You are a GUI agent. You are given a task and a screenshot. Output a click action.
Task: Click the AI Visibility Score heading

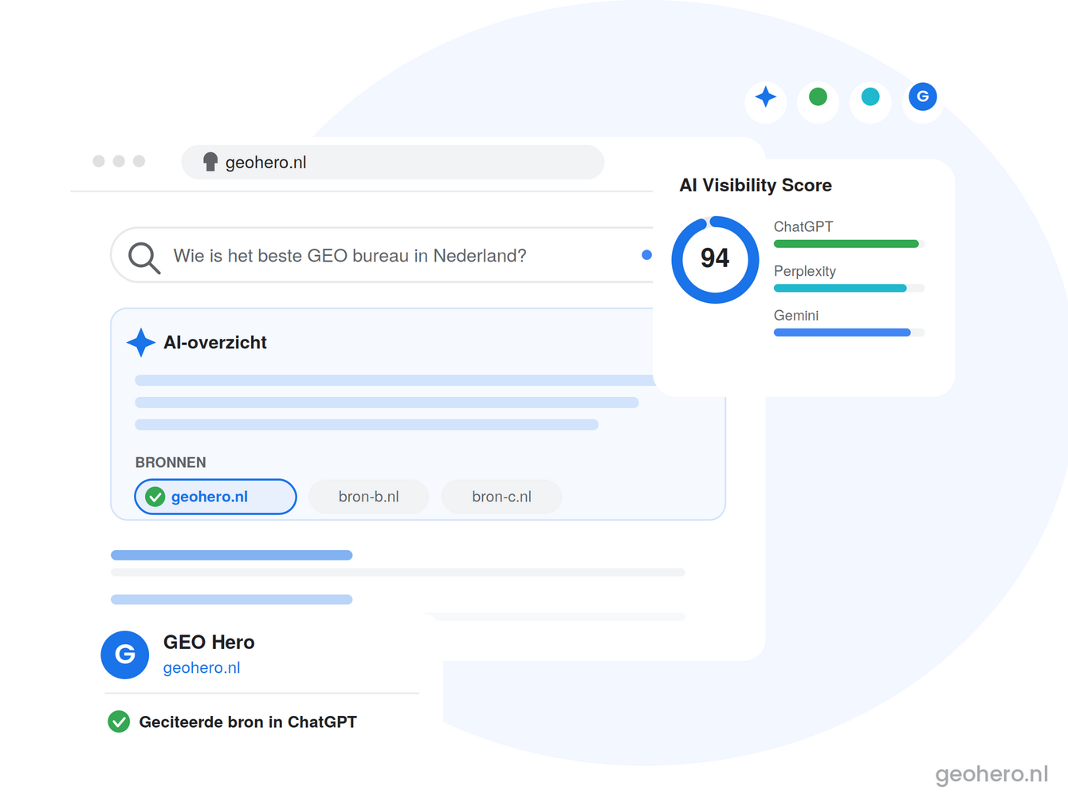point(756,185)
